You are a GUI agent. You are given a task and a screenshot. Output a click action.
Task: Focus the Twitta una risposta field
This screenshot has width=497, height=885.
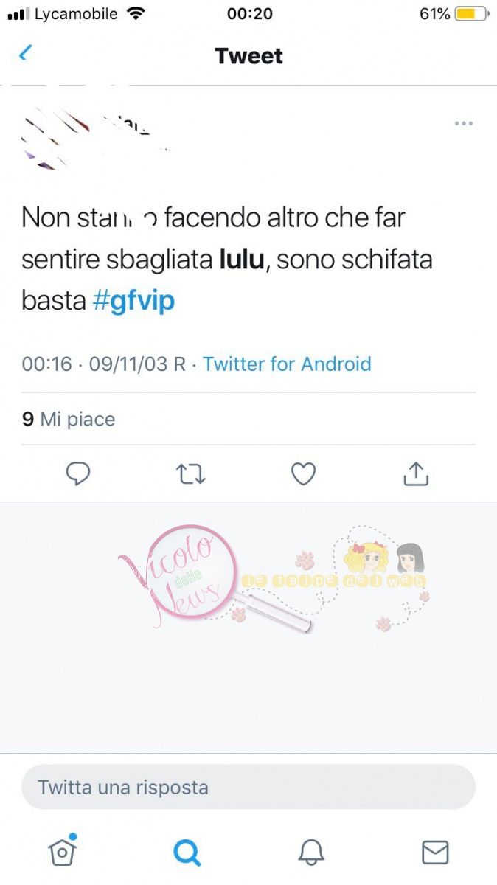point(248,787)
